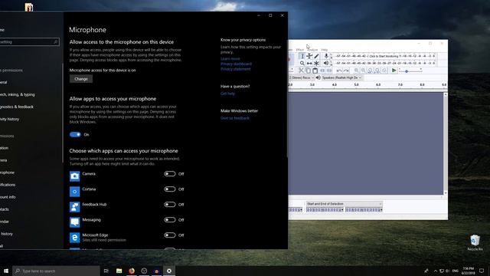Click the Copy icon in Audacity
The image size is (490, 276).
click(308, 71)
